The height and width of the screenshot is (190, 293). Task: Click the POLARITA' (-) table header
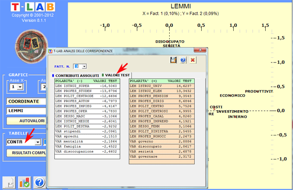pos(87,81)
